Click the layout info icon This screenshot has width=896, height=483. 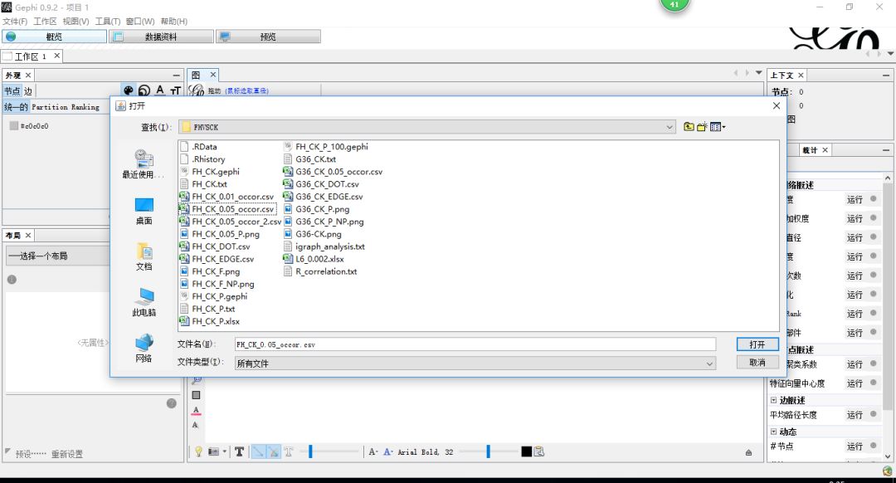(x=12, y=280)
